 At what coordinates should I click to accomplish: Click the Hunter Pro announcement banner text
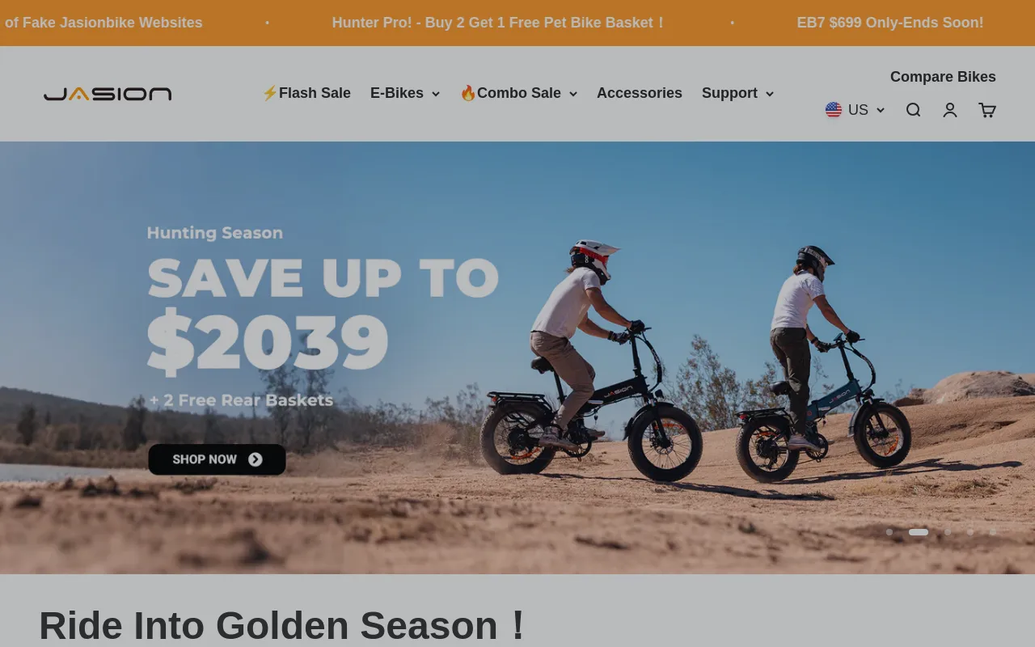point(499,23)
